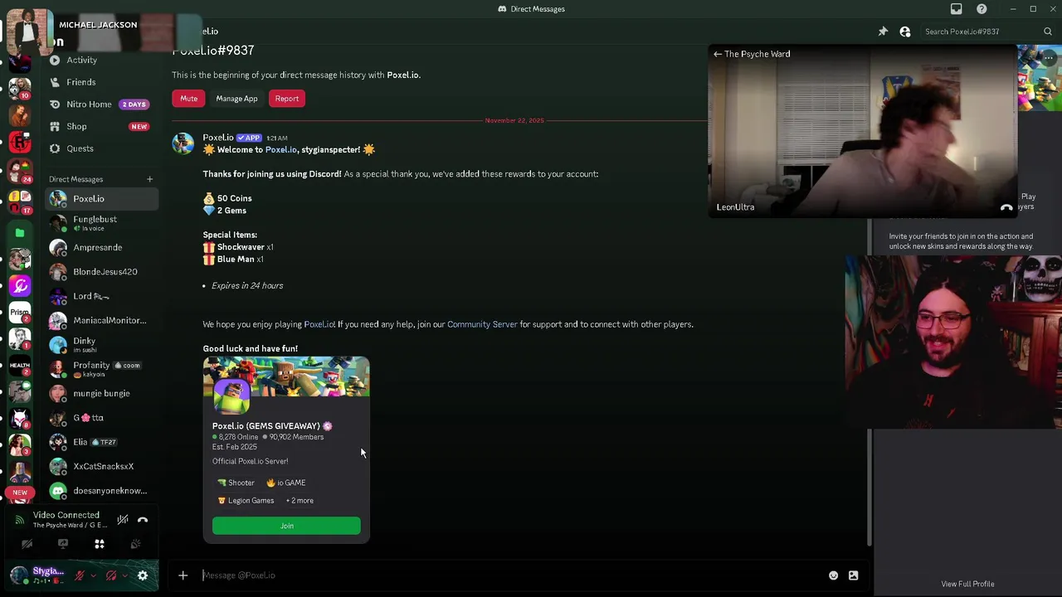
Task: Open the Profanity conversation
Action: click(x=101, y=369)
